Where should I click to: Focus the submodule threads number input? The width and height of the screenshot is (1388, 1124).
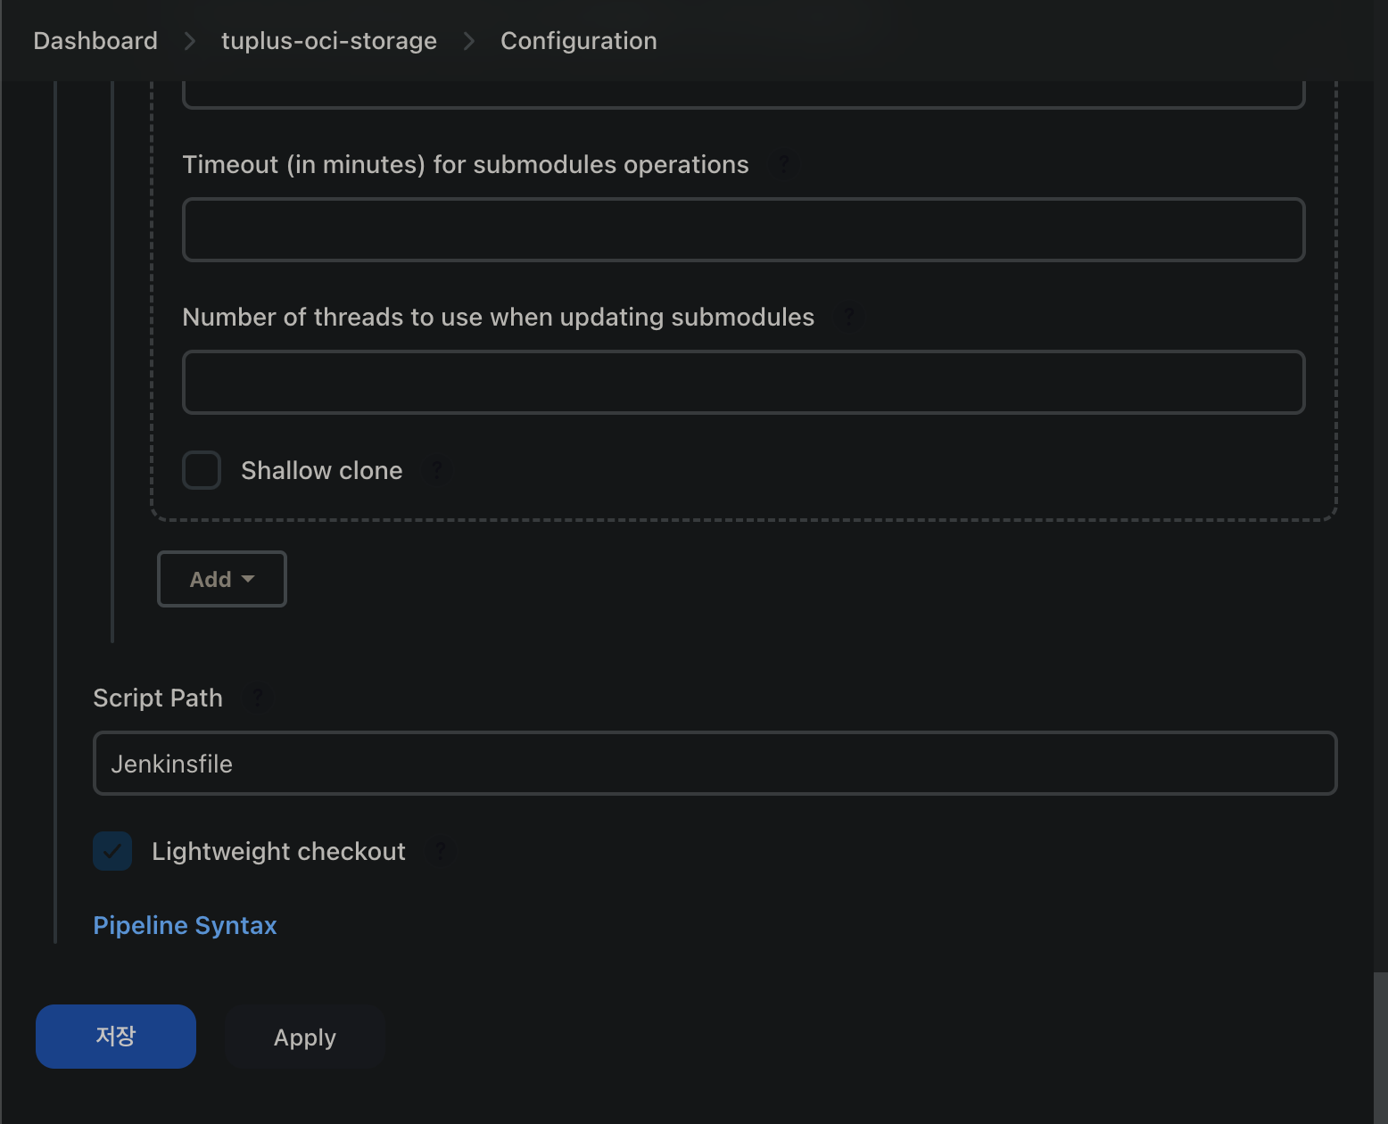743,383
